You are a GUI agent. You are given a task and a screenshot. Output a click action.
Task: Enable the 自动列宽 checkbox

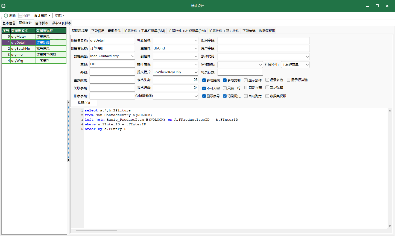coord(246,96)
